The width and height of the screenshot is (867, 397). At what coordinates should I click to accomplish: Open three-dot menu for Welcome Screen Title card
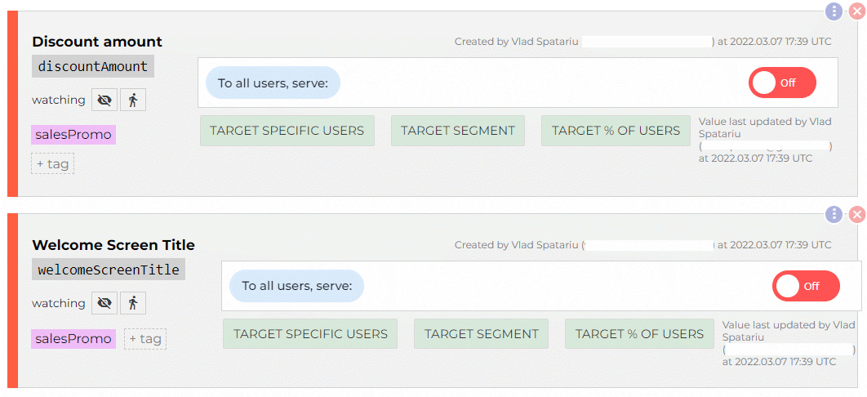point(834,215)
